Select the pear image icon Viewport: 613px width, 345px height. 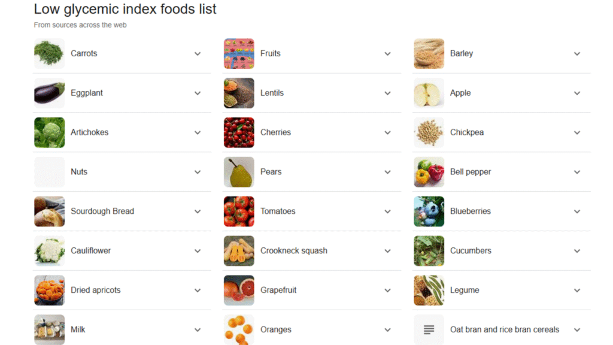click(x=239, y=172)
